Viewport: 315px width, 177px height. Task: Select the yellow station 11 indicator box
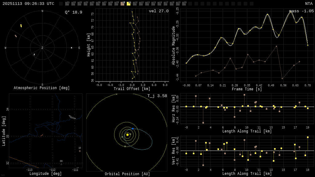pyautogui.click(x=129, y=4)
